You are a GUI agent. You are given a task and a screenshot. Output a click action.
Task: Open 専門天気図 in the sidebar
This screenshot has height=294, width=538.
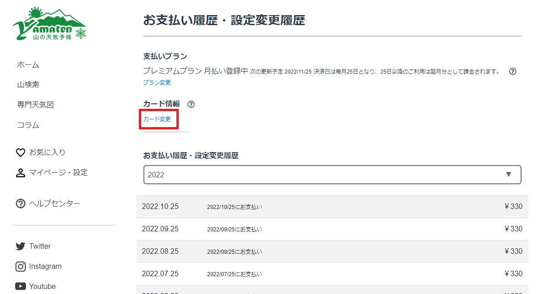(35, 105)
